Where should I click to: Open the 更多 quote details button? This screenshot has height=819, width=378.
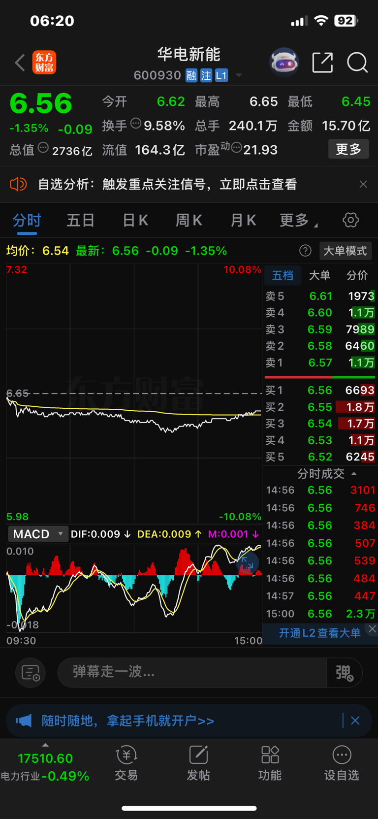click(x=348, y=149)
